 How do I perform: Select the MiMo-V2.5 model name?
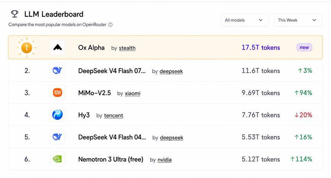94,93
